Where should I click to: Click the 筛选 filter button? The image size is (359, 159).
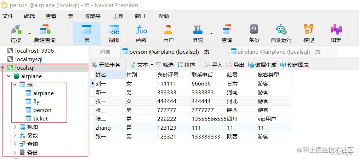pos(165,65)
